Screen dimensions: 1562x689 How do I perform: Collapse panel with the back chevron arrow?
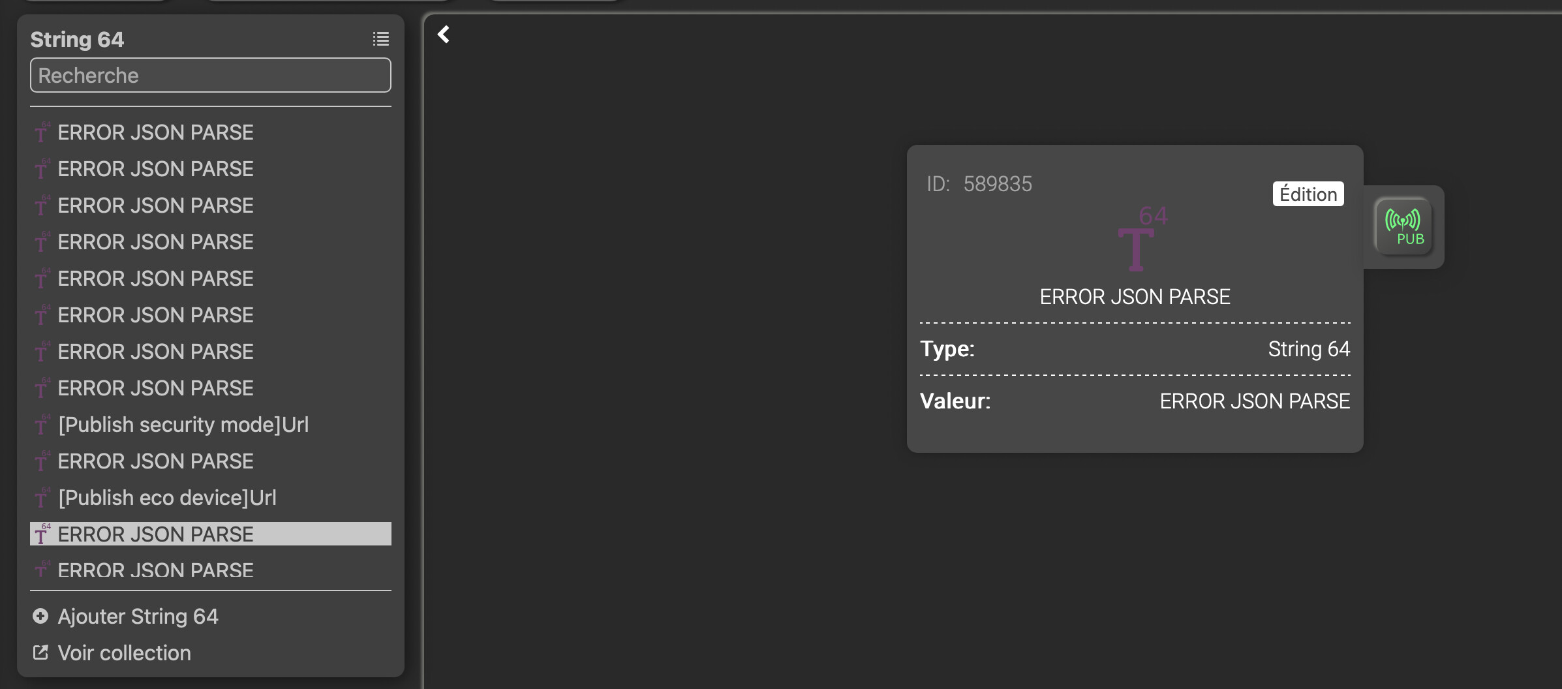coord(444,34)
